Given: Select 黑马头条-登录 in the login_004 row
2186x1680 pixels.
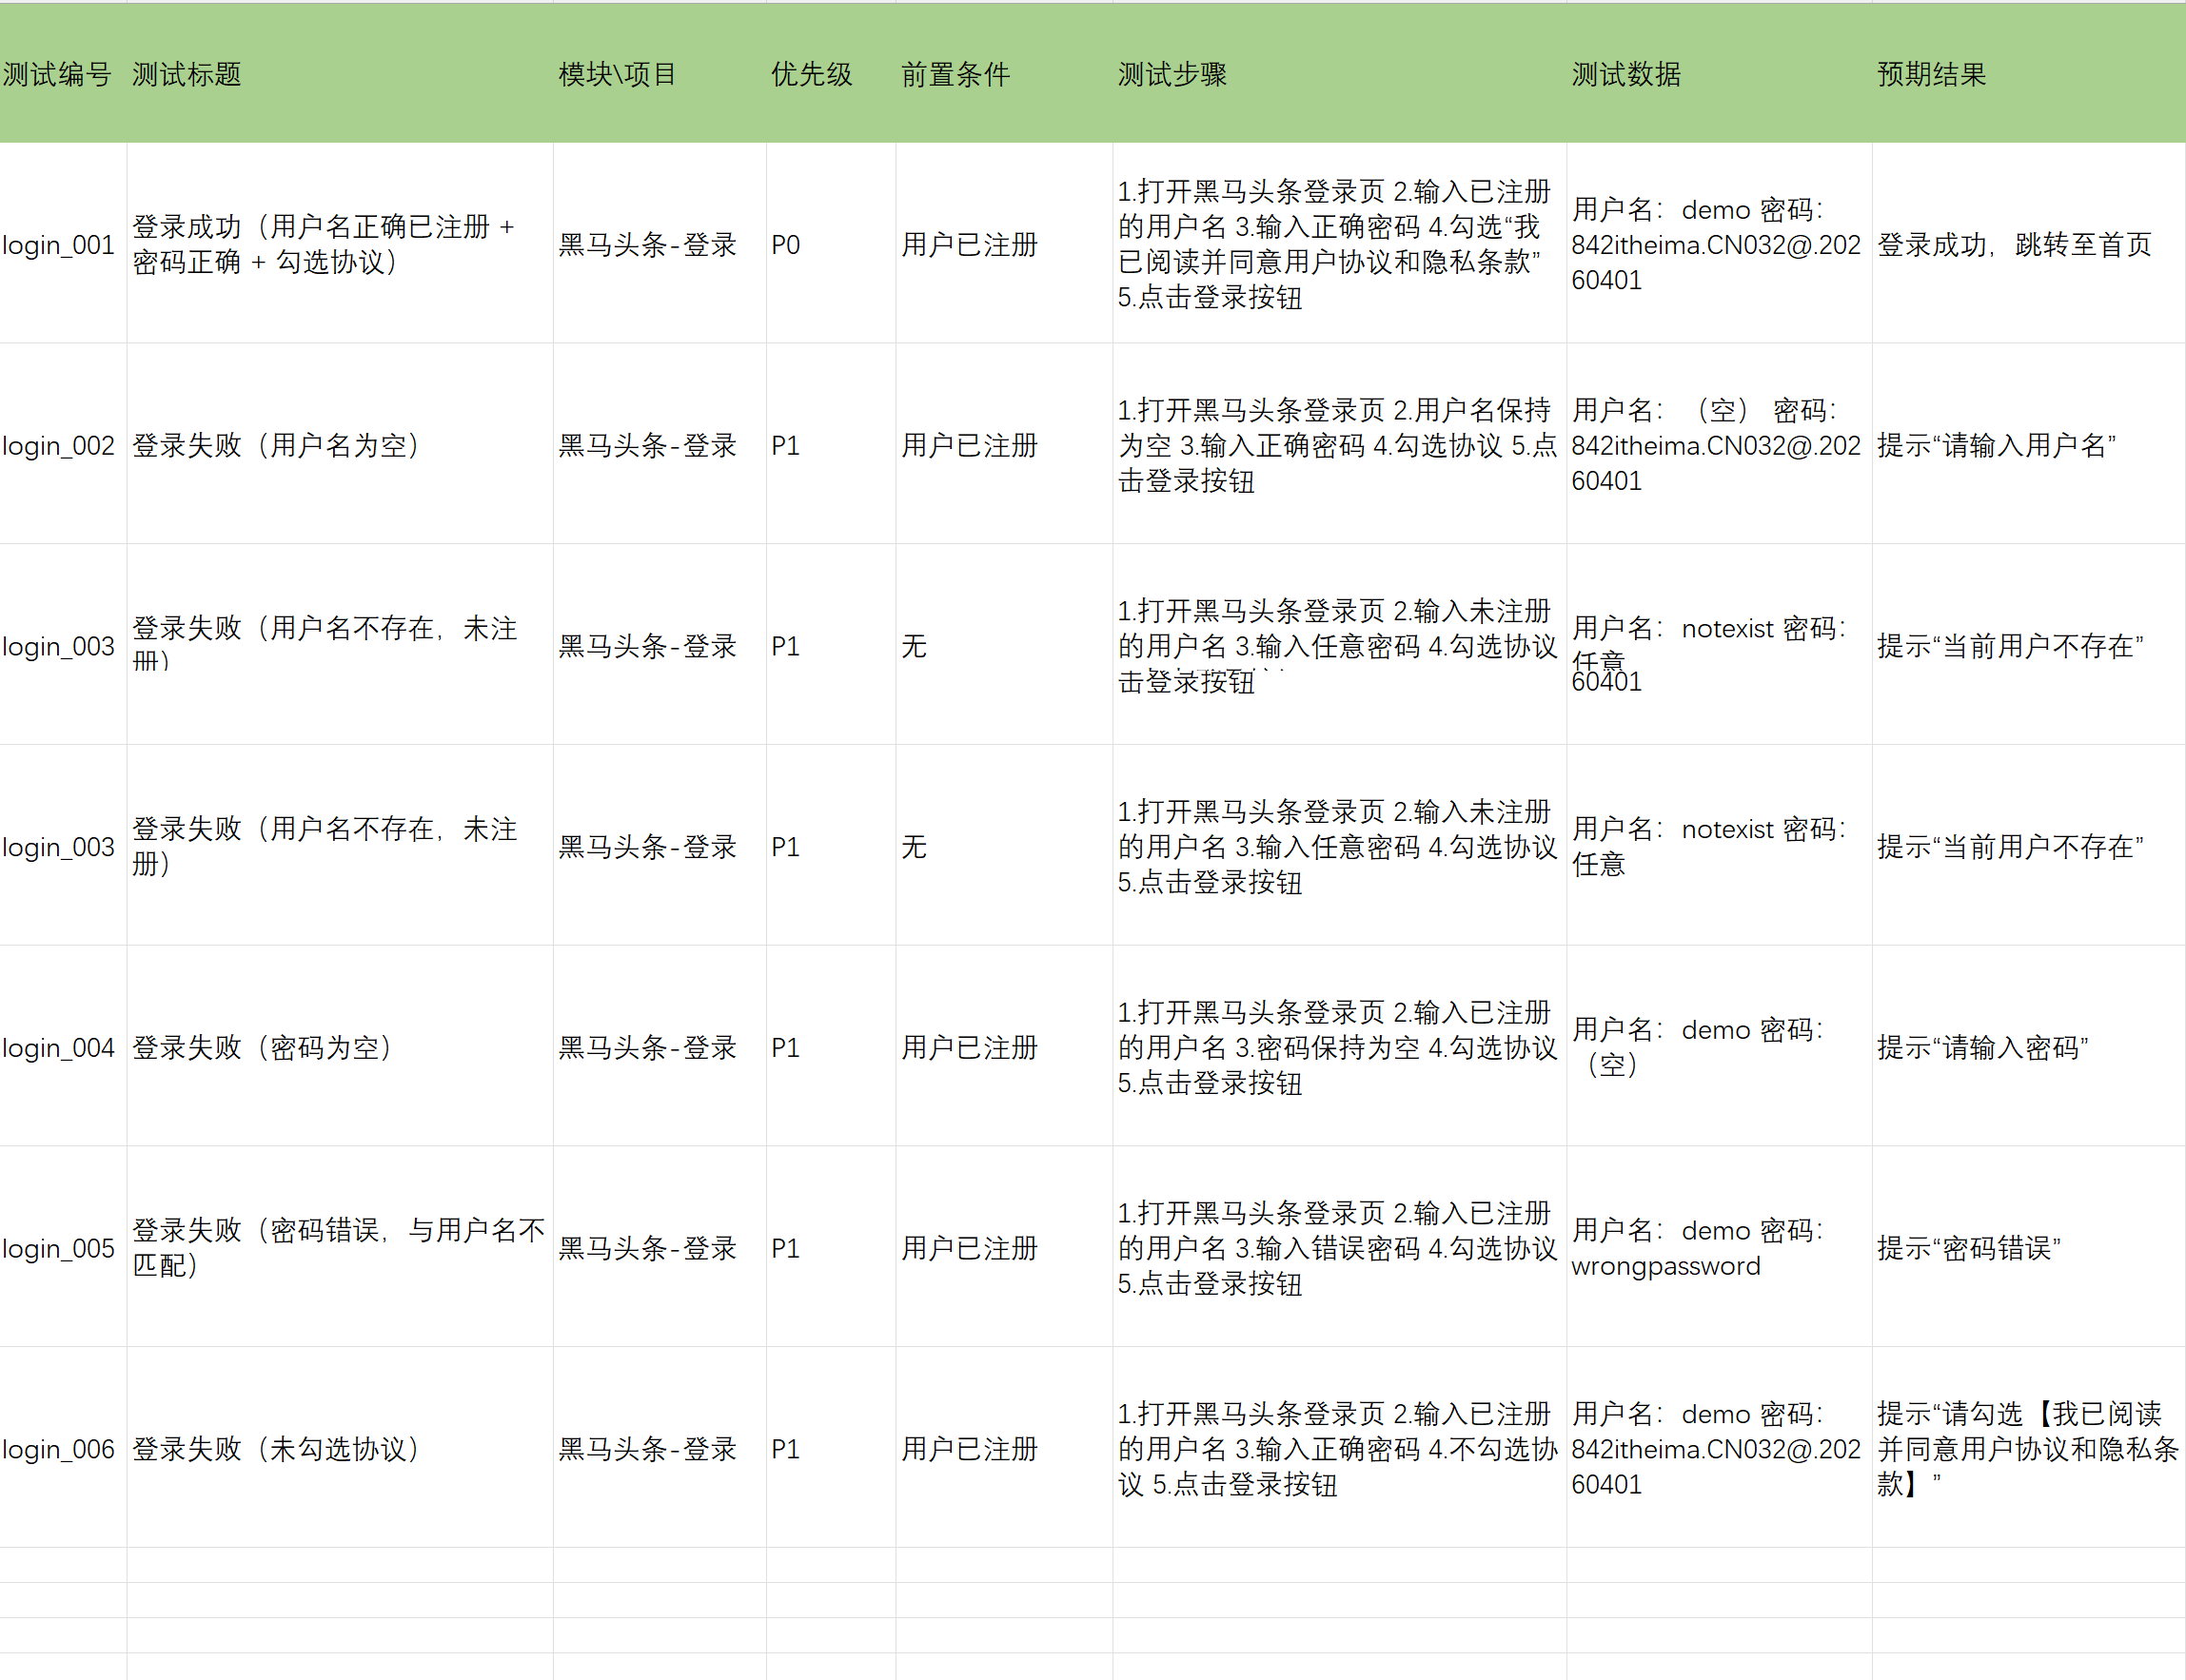Looking at the screenshot, I should (660, 1047).
